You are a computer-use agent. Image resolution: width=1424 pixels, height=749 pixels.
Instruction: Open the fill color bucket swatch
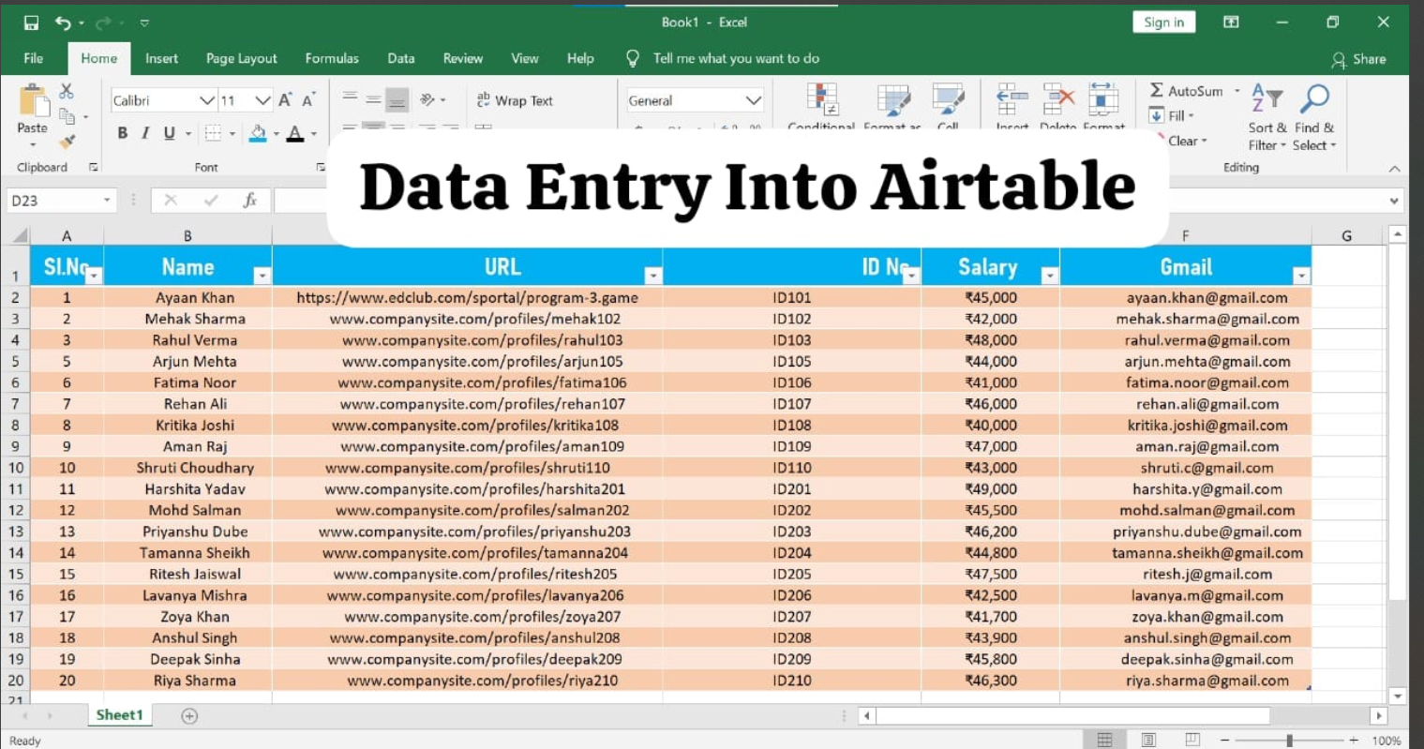click(258, 133)
